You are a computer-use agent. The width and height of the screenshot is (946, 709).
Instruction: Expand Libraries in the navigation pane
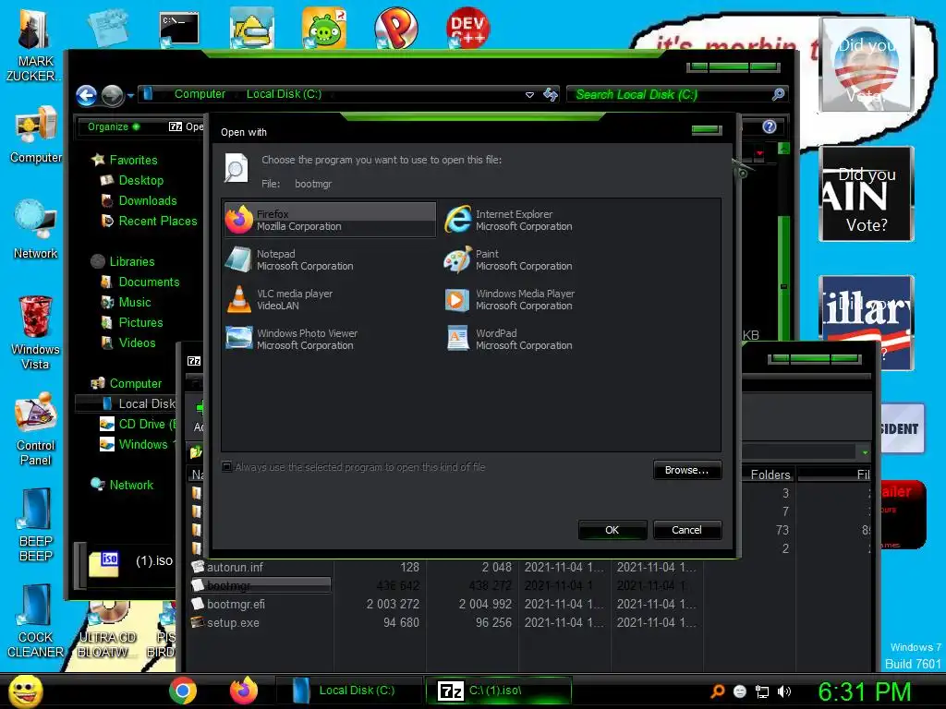point(131,261)
